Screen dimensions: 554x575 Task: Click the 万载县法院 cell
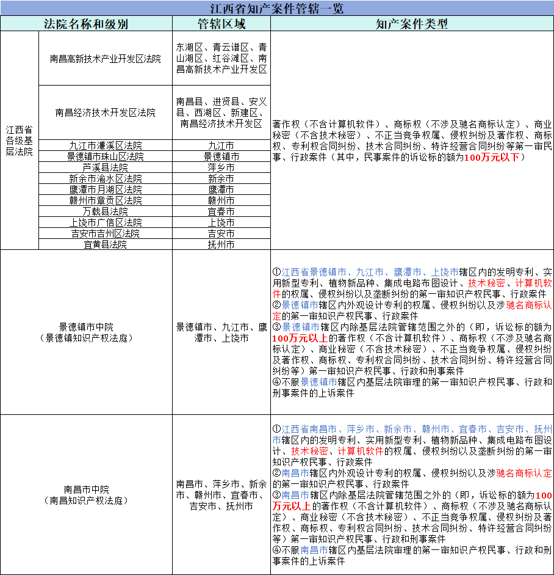[x=106, y=211]
